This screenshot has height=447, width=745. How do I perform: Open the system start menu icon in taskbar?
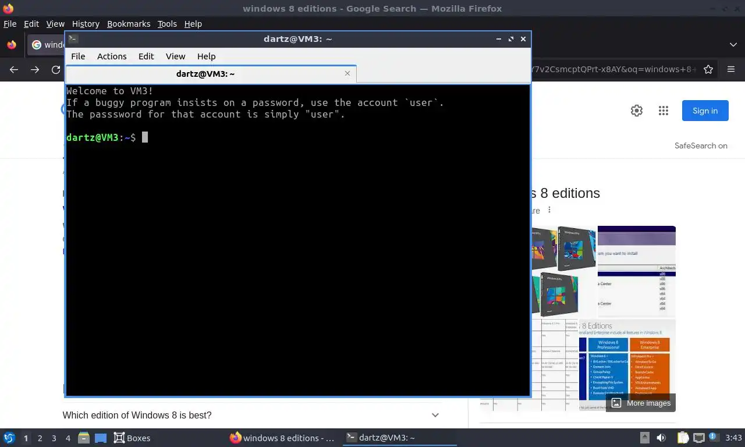[x=9, y=438]
